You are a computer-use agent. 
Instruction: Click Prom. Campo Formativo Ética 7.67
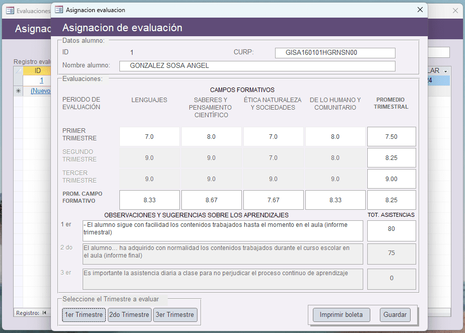tap(274, 200)
